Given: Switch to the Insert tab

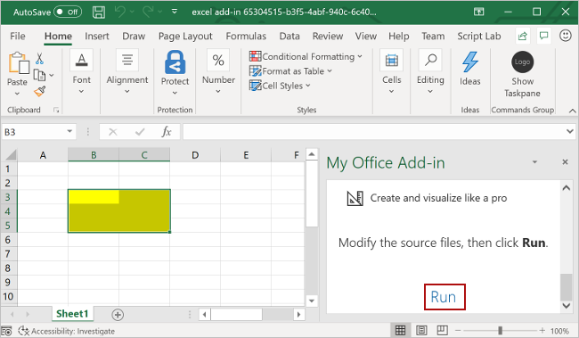Looking at the screenshot, I should [x=97, y=36].
